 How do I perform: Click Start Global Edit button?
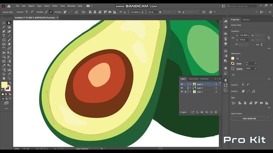(249, 119)
